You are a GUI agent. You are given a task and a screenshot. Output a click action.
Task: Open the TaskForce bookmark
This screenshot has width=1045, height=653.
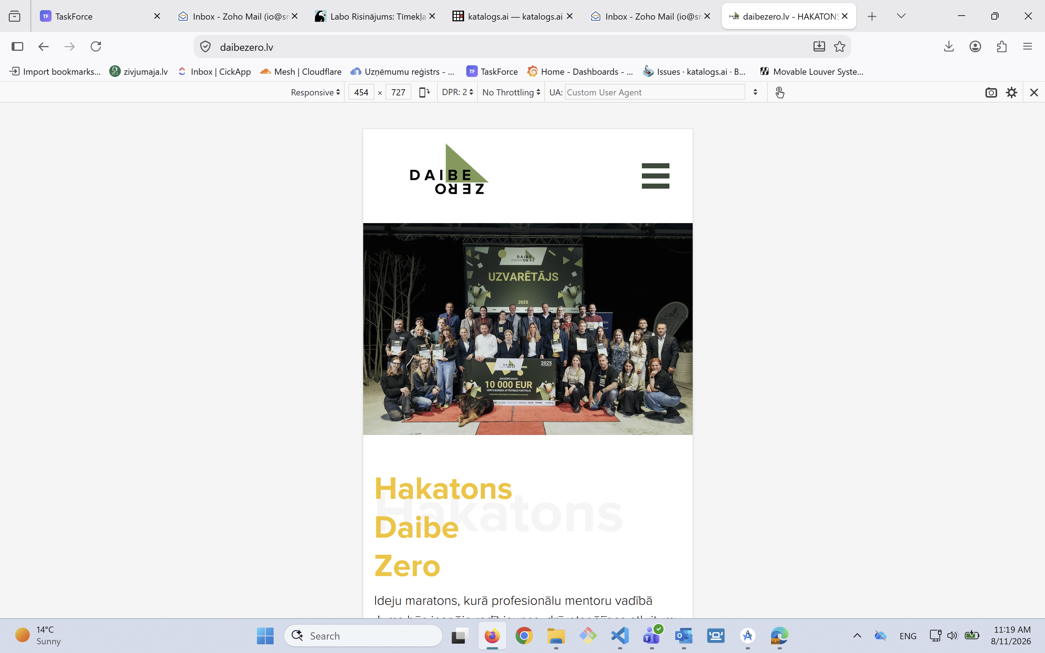click(x=492, y=71)
